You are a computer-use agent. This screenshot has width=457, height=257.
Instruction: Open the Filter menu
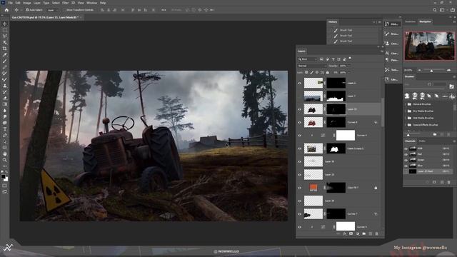click(65, 3)
